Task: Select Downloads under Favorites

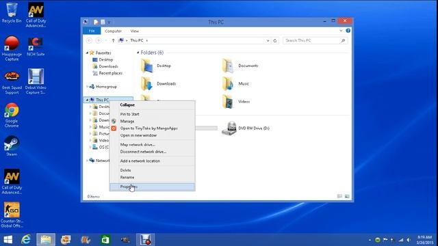Action: point(105,66)
